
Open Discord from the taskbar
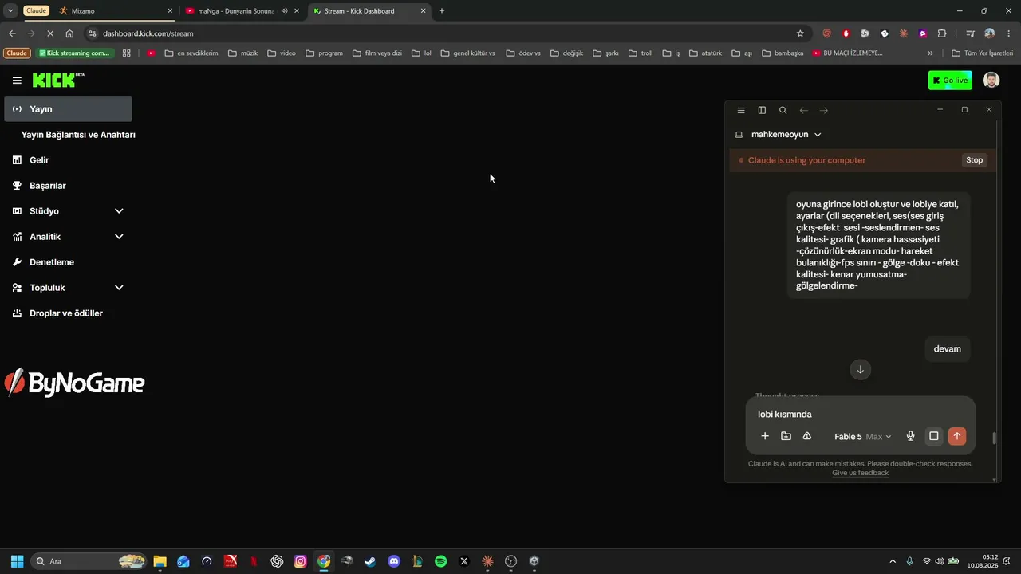pos(393,561)
